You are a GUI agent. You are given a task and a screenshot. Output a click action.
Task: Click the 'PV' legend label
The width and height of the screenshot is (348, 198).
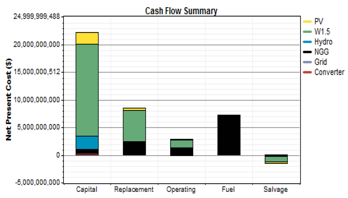point(319,21)
